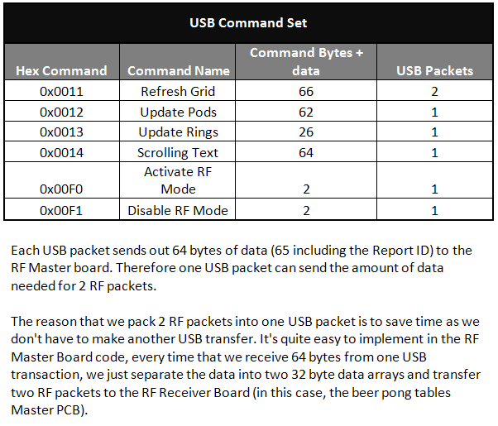Image resolution: width=498 pixels, height=426 pixels.
Task: Select the Refresh Grid command cell
Action: [x=178, y=91]
